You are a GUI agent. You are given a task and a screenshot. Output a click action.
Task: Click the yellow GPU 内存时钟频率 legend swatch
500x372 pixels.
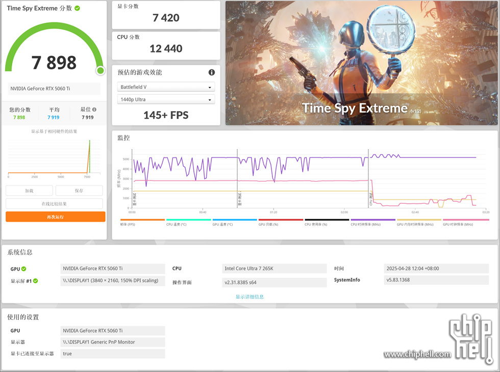419,220
